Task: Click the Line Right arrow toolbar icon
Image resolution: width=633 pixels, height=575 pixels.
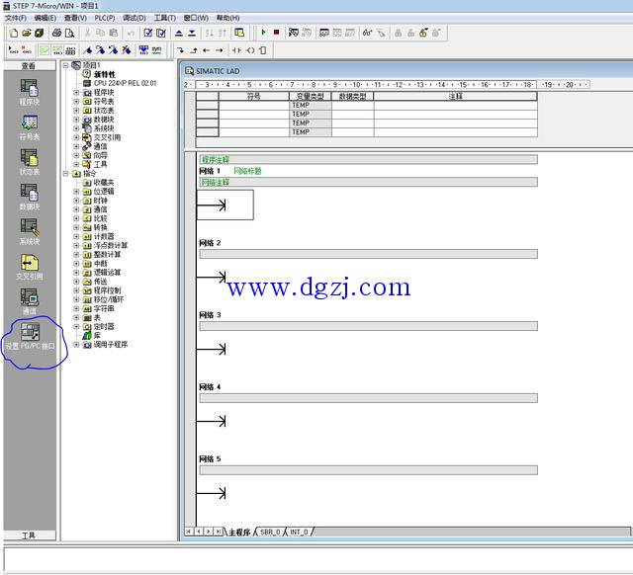Action: pos(220,50)
